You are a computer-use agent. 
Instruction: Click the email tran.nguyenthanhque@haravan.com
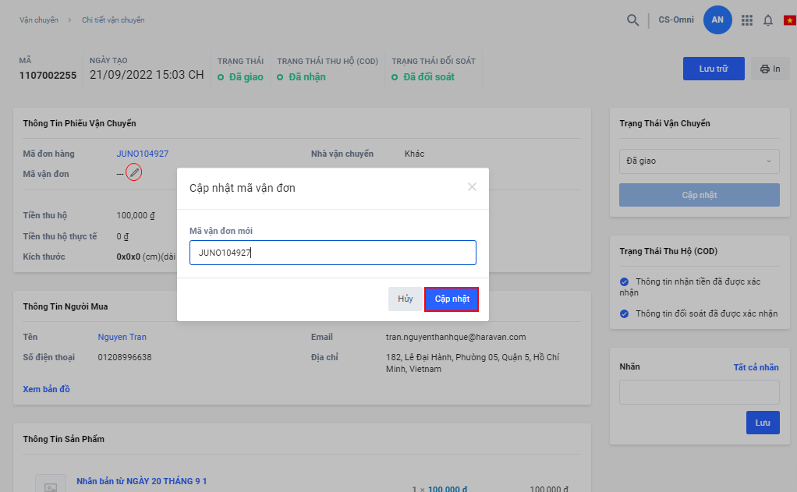(x=456, y=337)
